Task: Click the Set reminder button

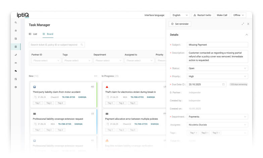Action: click(x=180, y=24)
